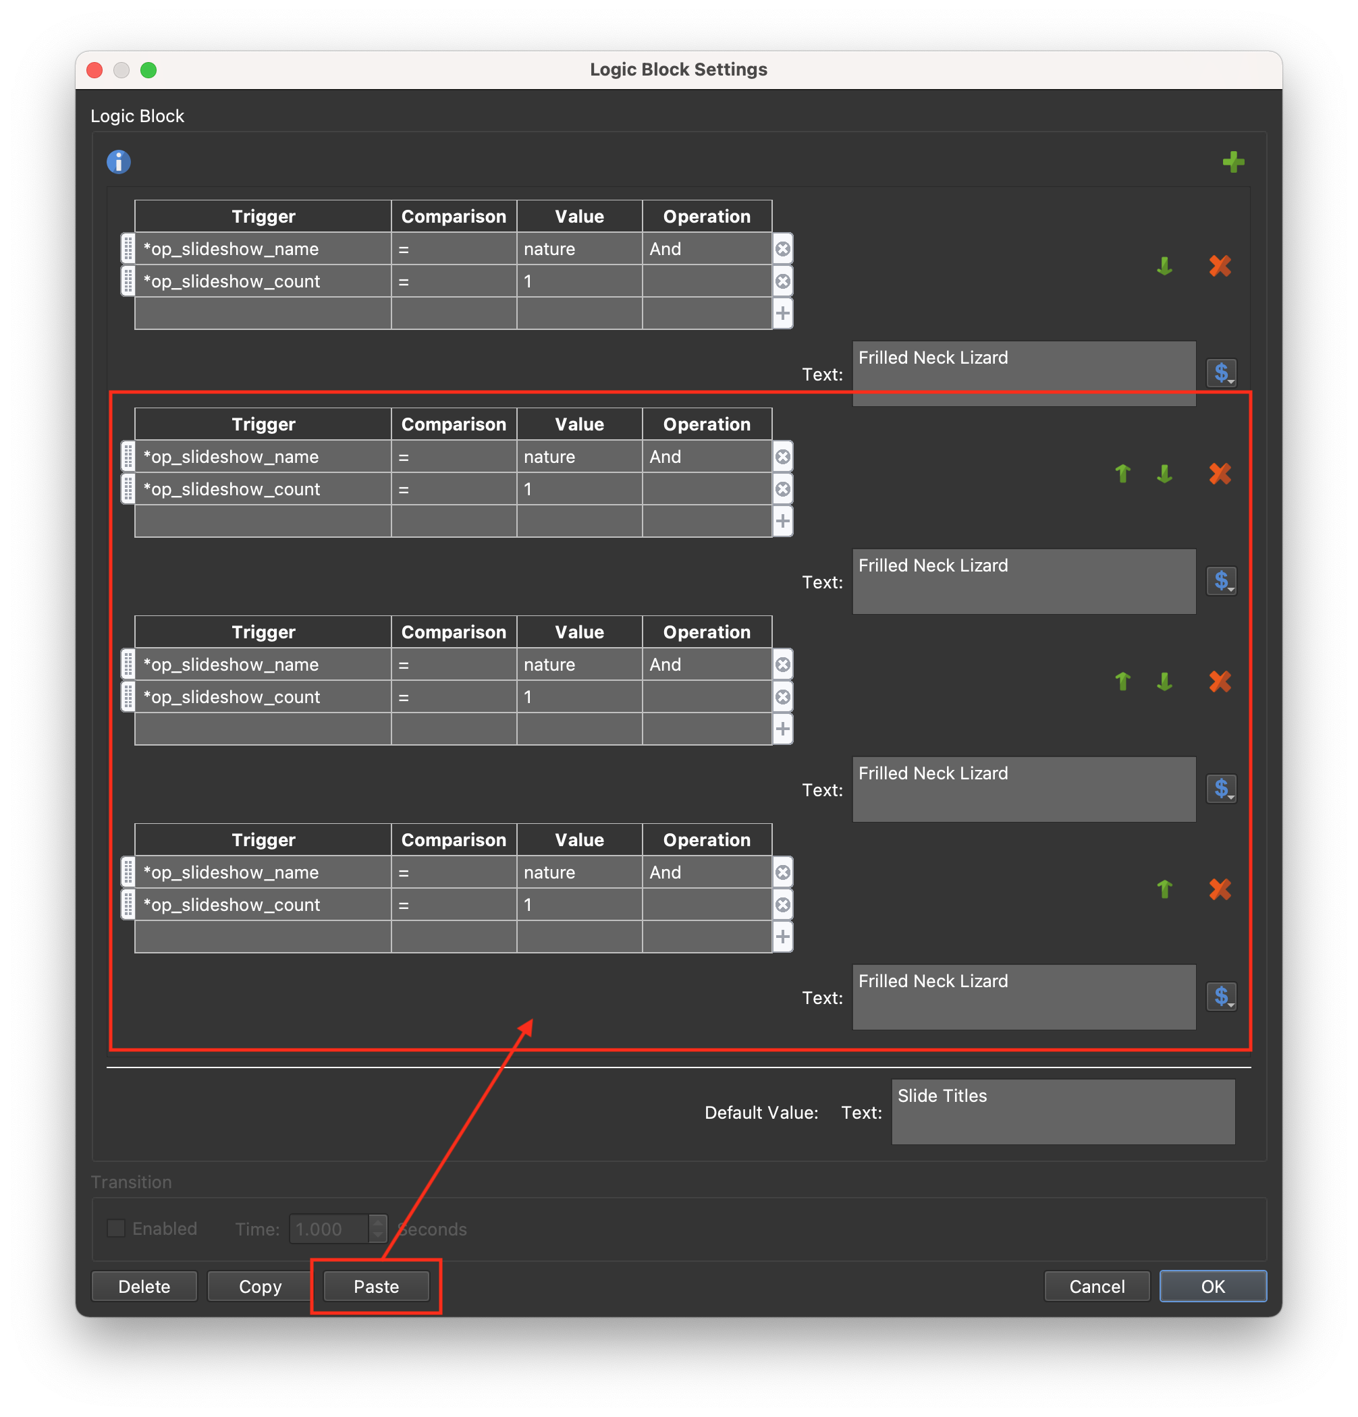Click drag handle of second block op_slideshow_count row

[x=128, y=489]
